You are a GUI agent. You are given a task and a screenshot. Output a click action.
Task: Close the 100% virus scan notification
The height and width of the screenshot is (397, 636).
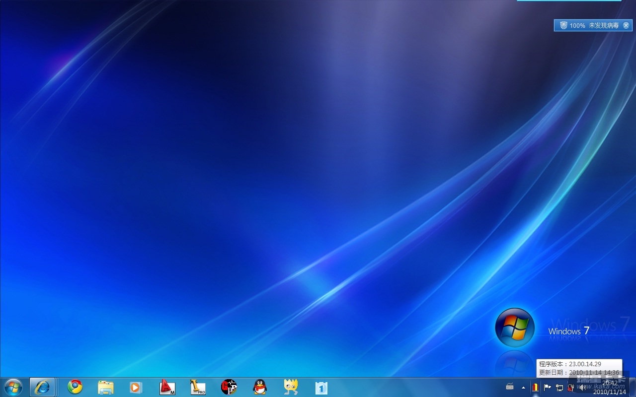[x=626, y=25]
